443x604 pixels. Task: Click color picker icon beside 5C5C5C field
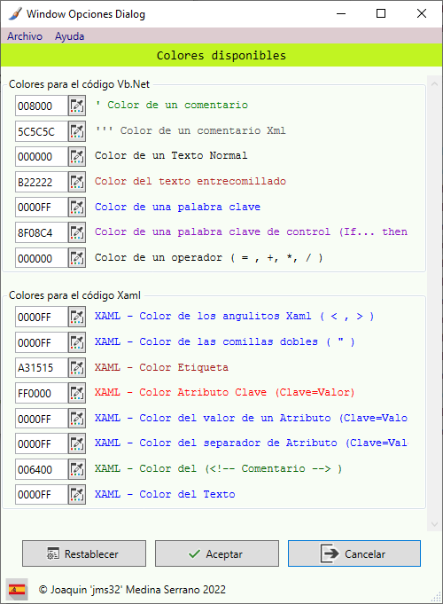tap(77, 131)
